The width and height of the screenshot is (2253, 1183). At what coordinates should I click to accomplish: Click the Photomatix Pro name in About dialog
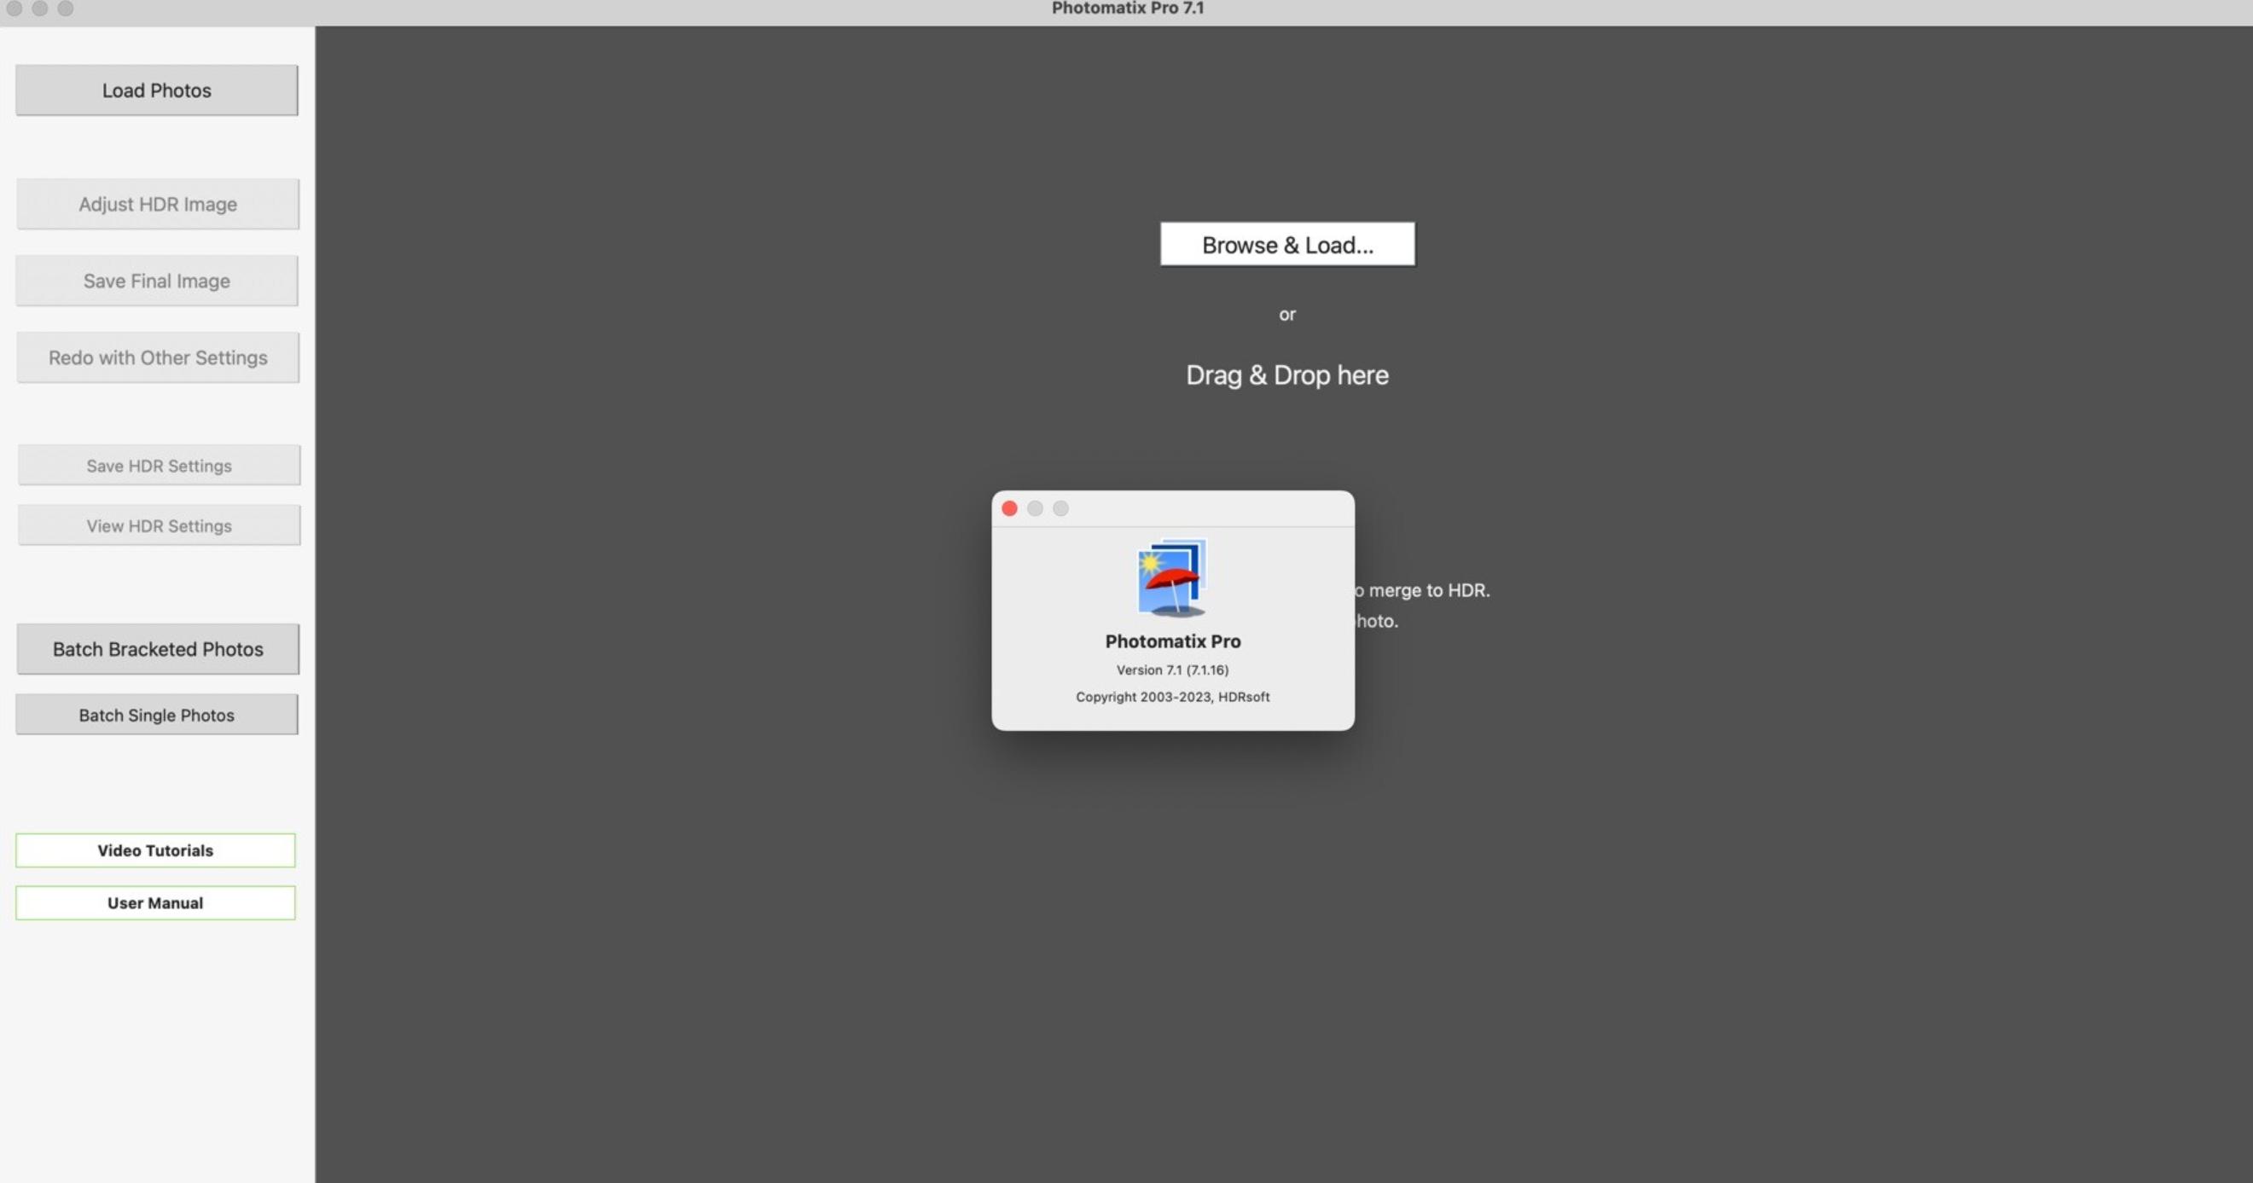point(1172,641)
